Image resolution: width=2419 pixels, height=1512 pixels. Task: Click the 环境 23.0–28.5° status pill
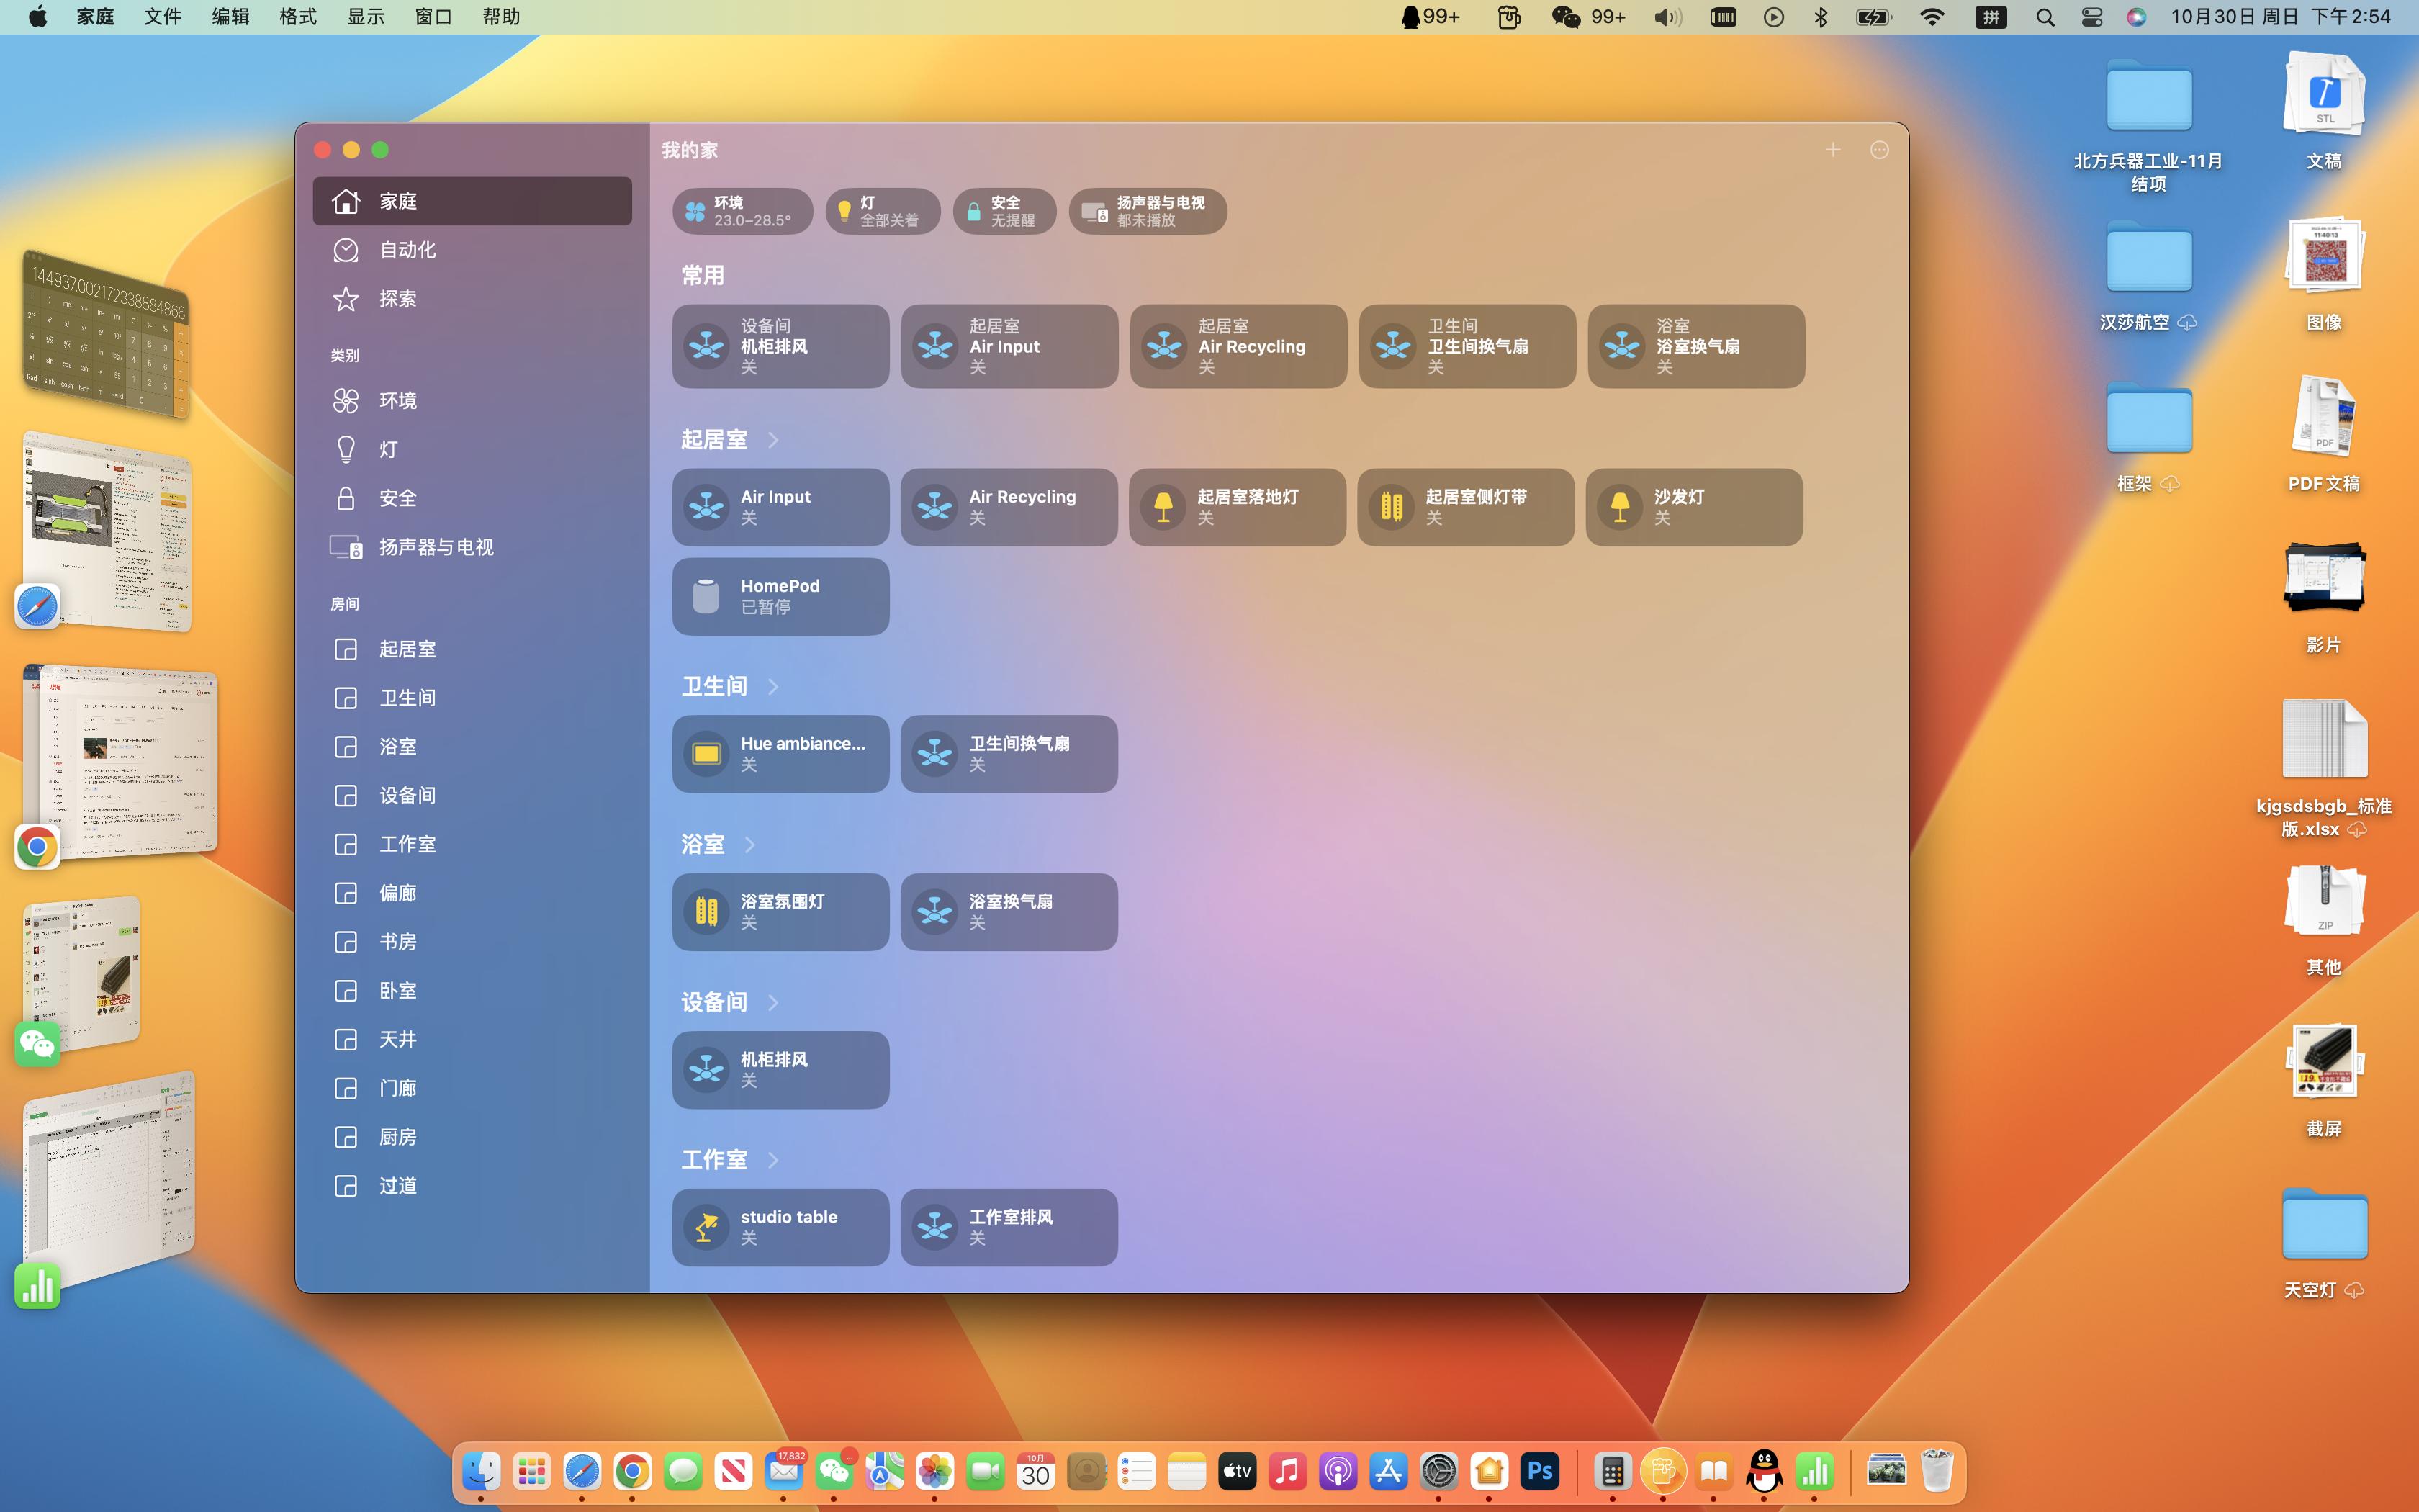pos(742,211)
